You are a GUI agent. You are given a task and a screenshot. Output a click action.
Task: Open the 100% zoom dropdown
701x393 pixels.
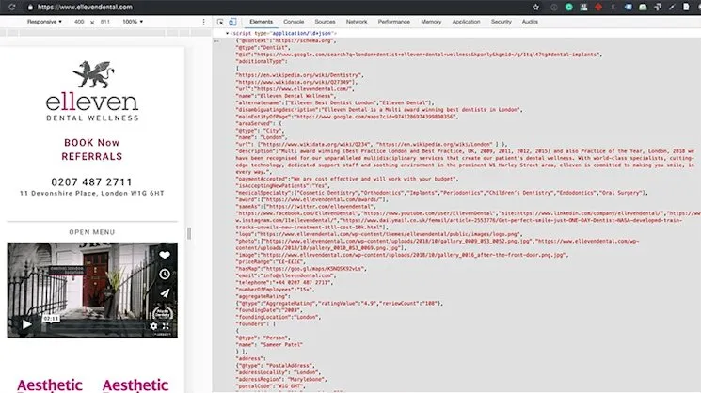pos(132,21)
